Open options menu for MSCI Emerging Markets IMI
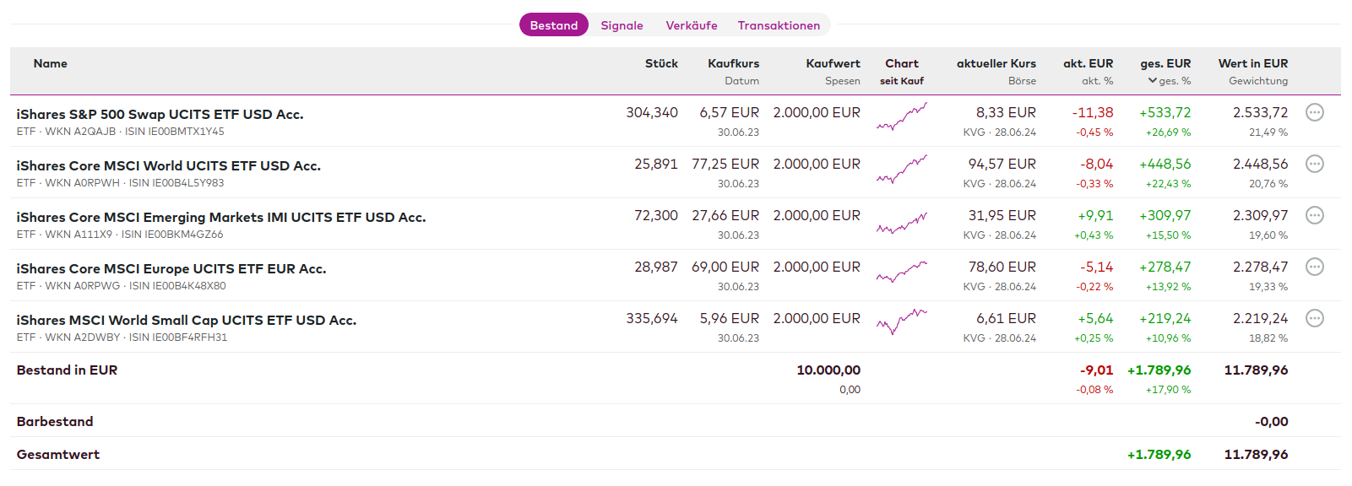This screenshot has width=1352, height=486. tap(1314, 215)
